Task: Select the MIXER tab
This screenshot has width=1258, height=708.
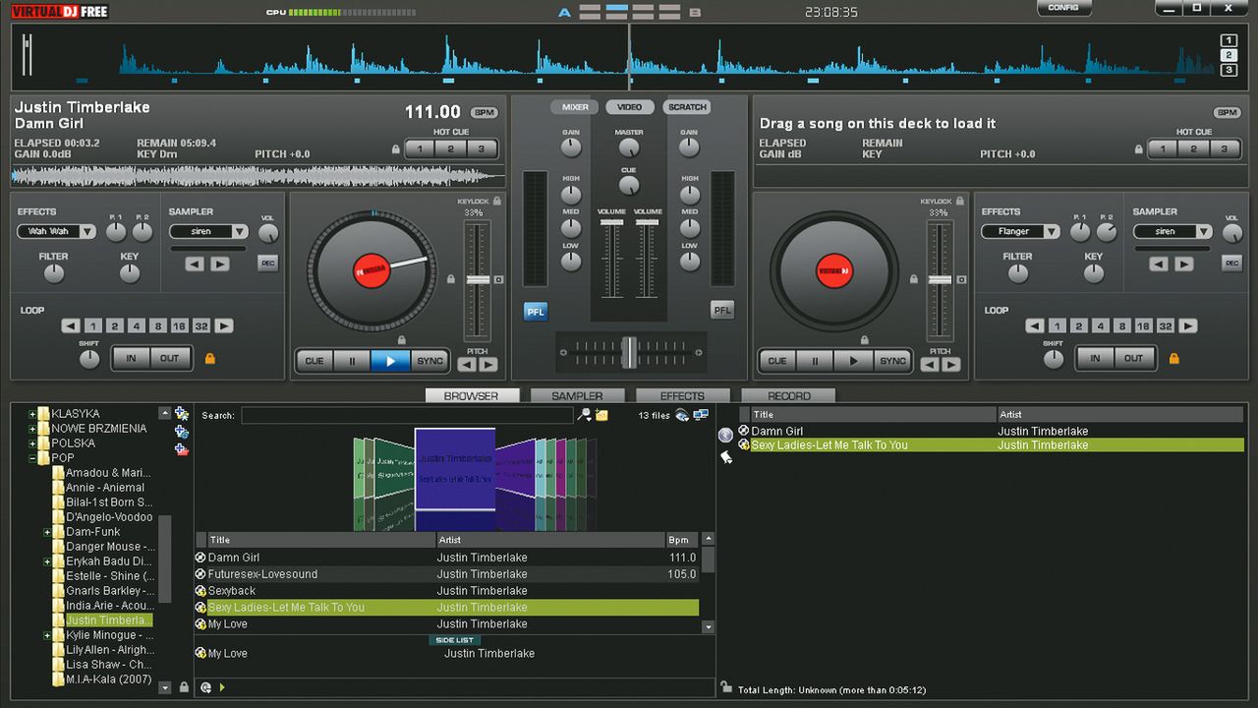Action: 575,107
